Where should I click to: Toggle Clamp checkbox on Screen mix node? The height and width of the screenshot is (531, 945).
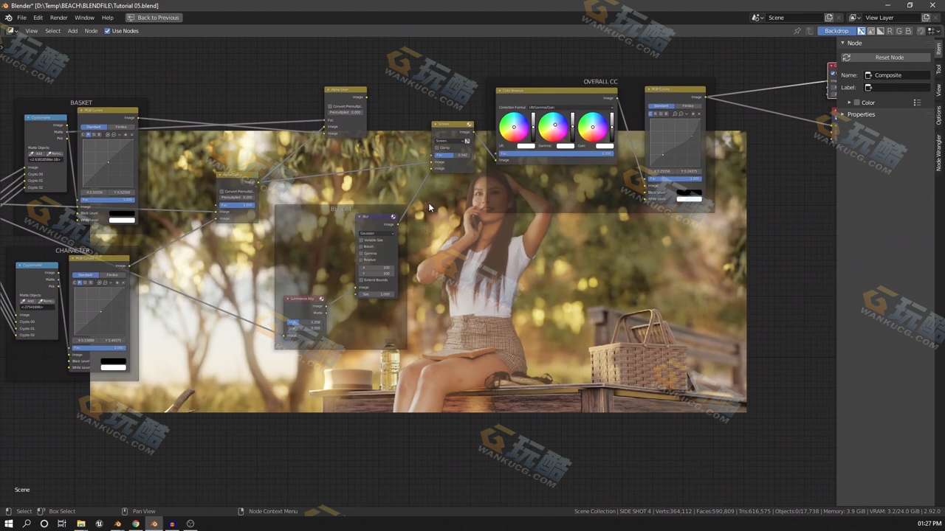point(436,147)
